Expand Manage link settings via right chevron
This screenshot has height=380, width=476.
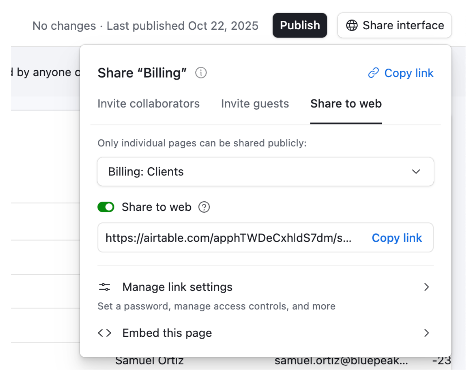pos(427,287)
